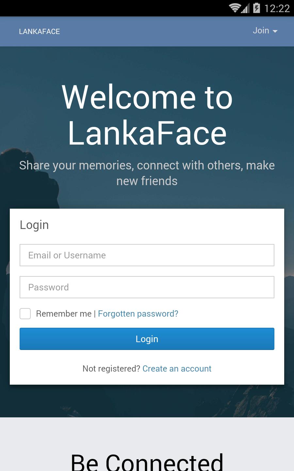Tap the cellular signal strength icon
The width and height of the screenshot is (294, 471).
coord(245,8)
